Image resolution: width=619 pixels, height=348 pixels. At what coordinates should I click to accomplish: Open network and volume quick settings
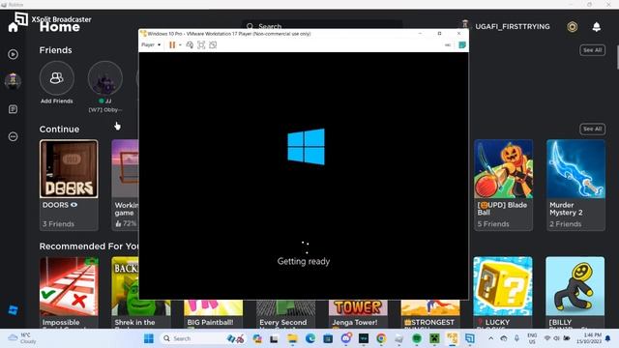tap(557, 338)
